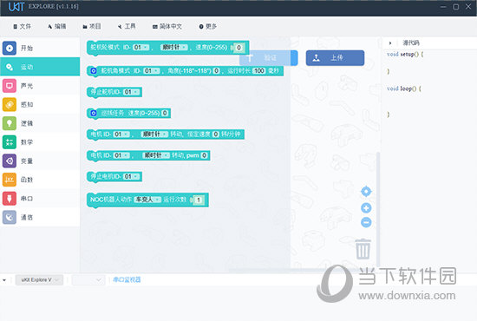Click the gear icon on 巡线任务 block
Viewport: 477px width, 321px height.
point(94,113)
